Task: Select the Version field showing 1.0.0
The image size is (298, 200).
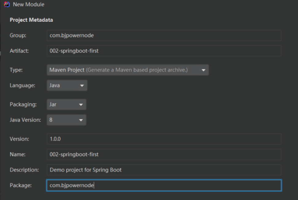Action: click(x=164, y=139)
